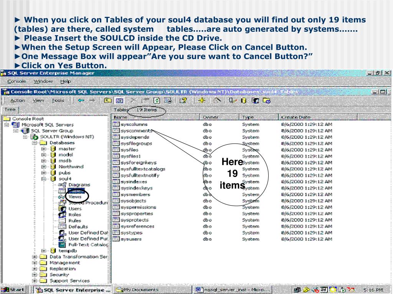The height and width of the screenshot is (294, 393).
Task: Click the master database cylinder icon
Action: click(53, 149)
